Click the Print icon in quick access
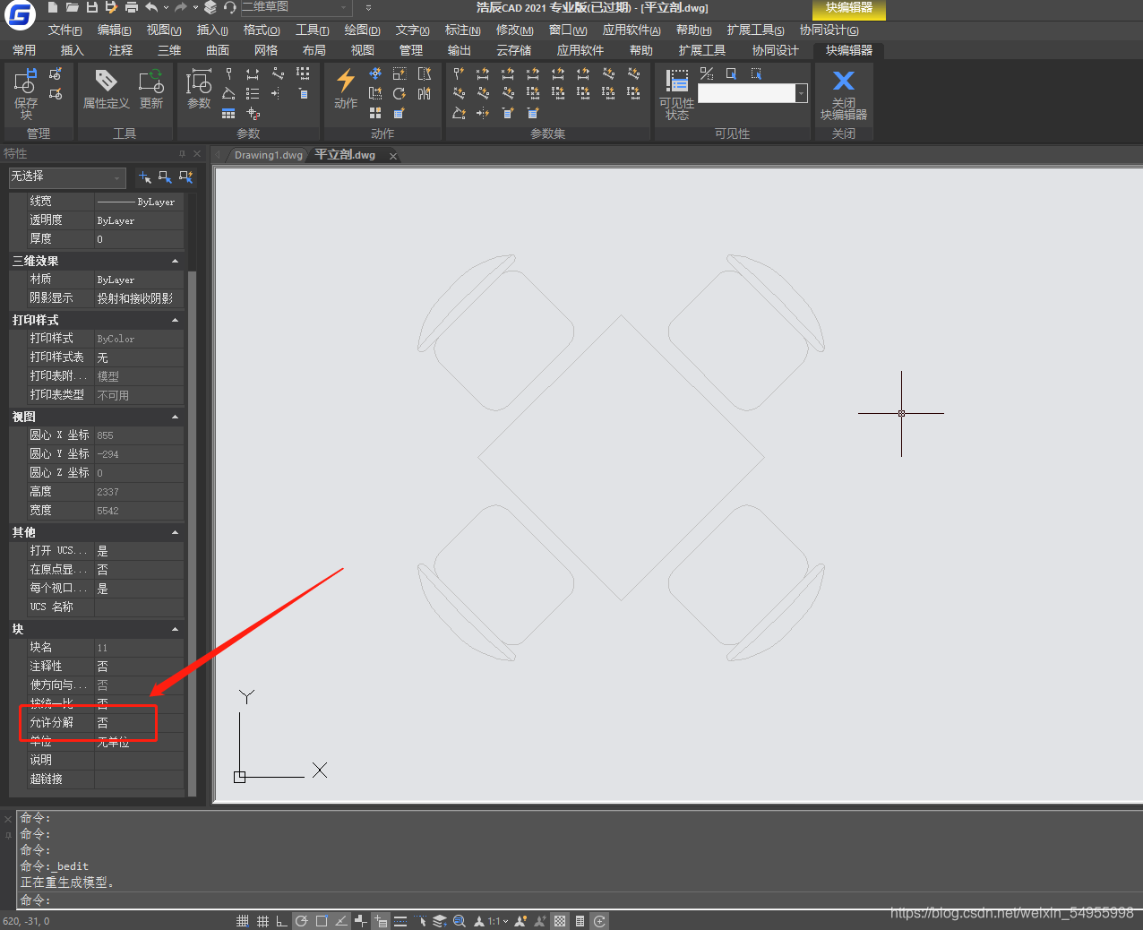This screenshot has height=930, width=1143. tap(132, 7)
